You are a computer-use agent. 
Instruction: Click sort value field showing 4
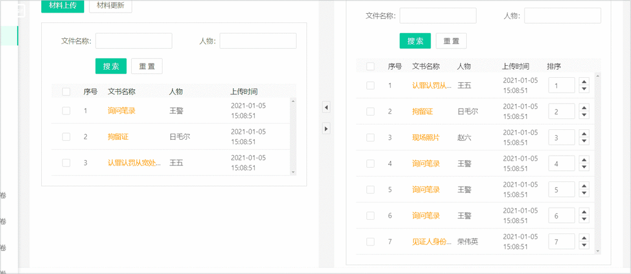pyautogui.click(x=561, y=163)
